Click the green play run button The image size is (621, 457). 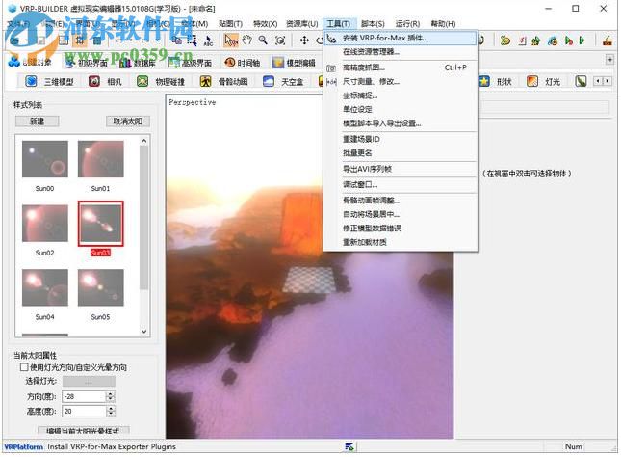(x=582, y=40)
